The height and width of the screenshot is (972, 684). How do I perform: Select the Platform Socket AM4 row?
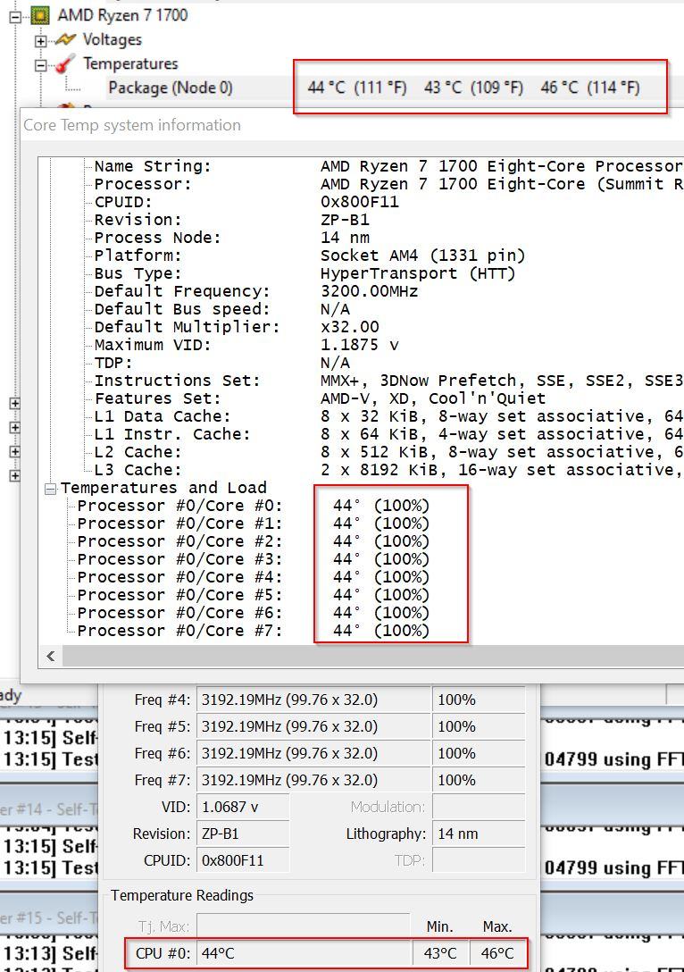coord(309,256)
